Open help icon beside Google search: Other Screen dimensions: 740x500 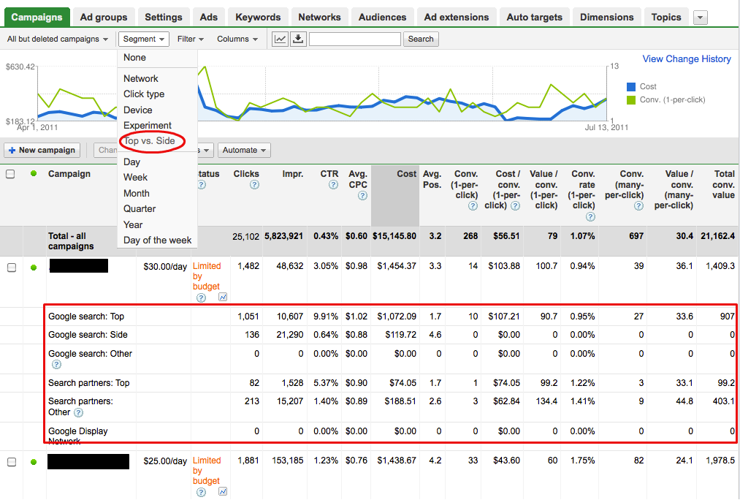[x=56, y=365]
